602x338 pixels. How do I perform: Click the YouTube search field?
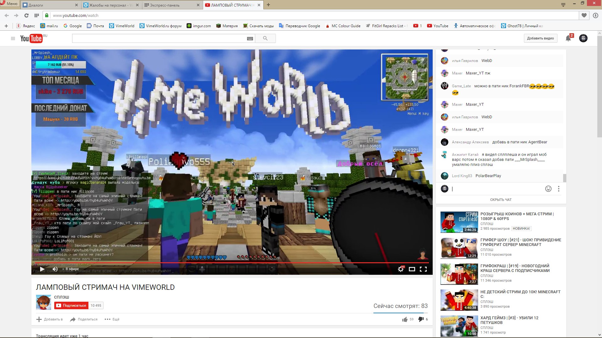[159, 38]
